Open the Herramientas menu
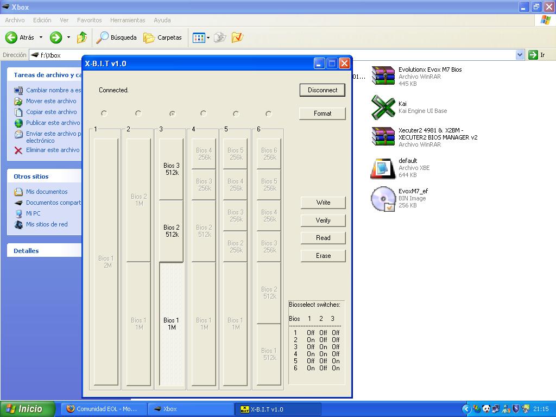Image resolution: width=556 pixels, height=417 pixels. coord(128,20)
